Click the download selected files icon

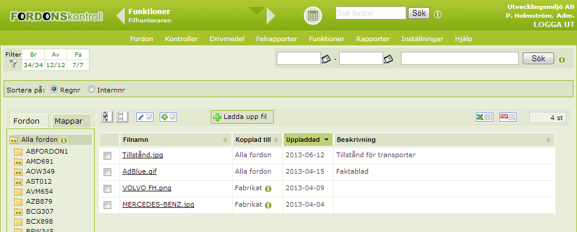pos(168,117)
